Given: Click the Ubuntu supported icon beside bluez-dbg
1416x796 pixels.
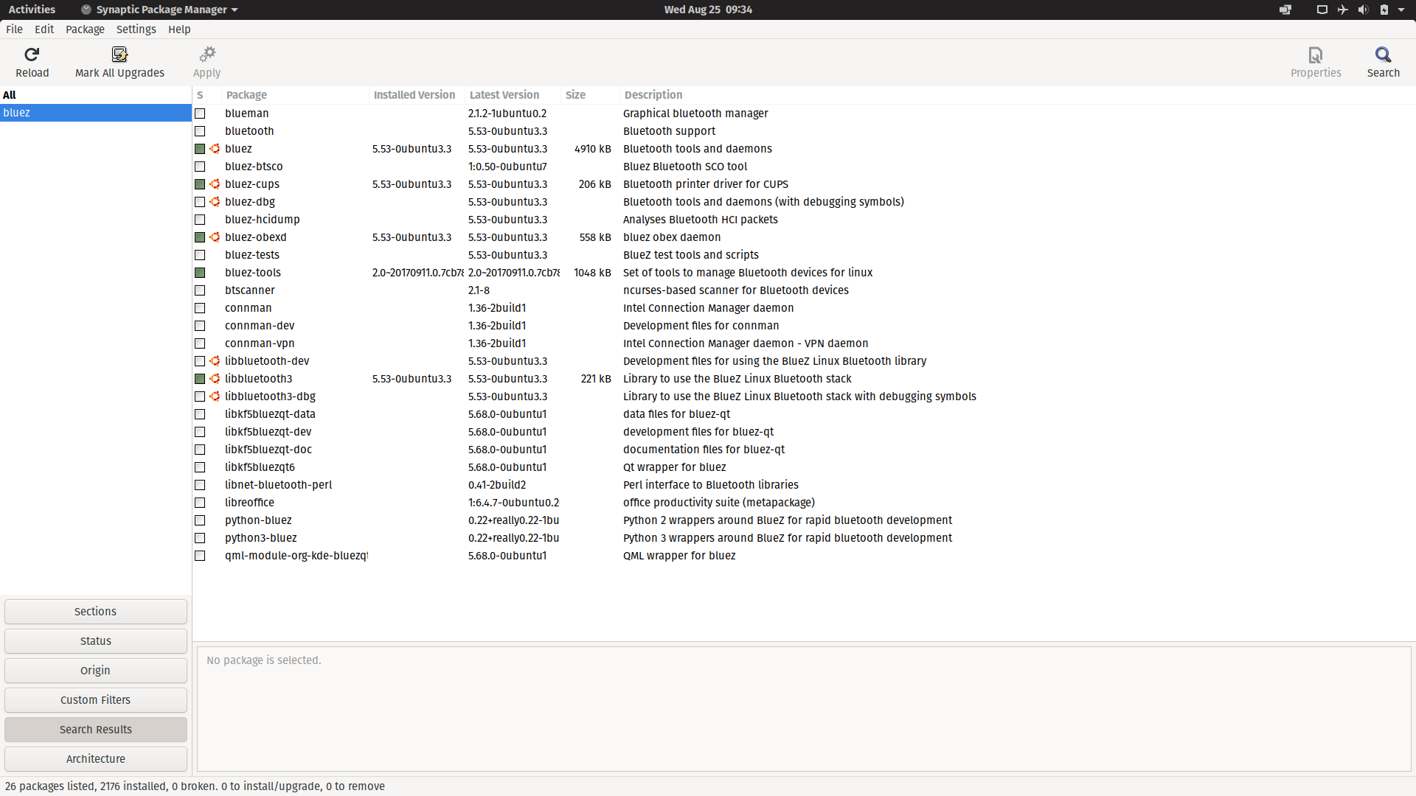Looking at the screenshot, I should tap(215, 202).
